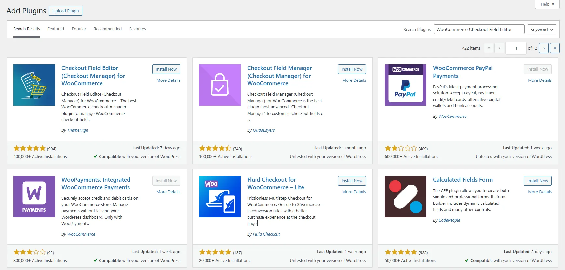Go to first page arrow

click(489, 48)
